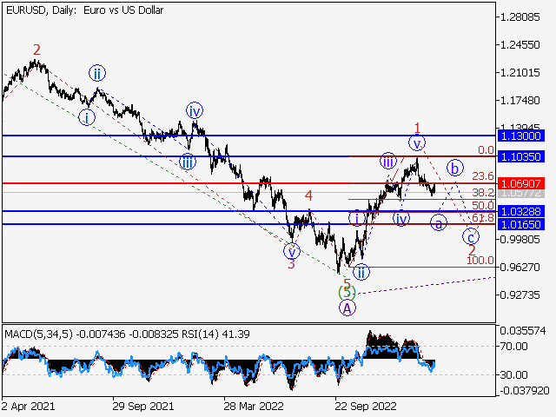Viewport: 556px width, 417px height.
Task: Select the circled iii marker in the 2022 rally
Action: (x=388, y=161)
